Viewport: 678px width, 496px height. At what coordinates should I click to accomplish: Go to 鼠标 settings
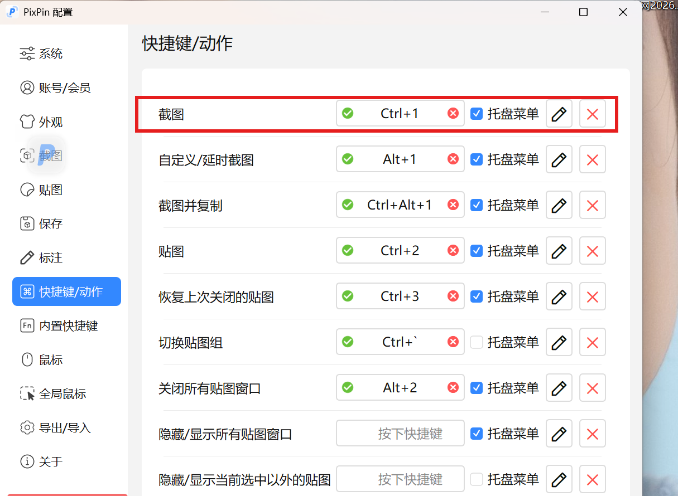66,360
